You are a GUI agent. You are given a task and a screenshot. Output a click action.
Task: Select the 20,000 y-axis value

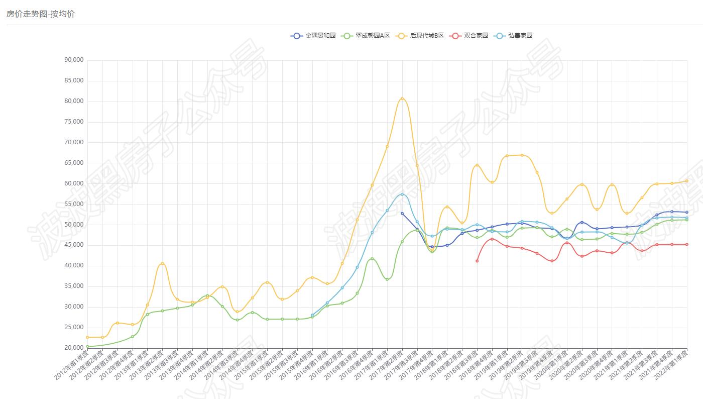(74, 348)
